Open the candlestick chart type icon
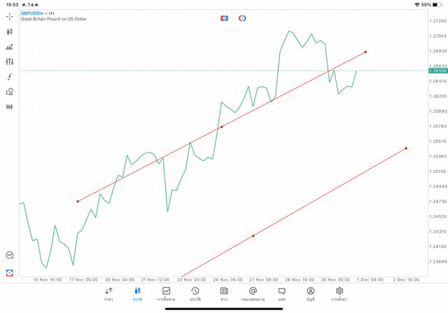 pos(9,32)
